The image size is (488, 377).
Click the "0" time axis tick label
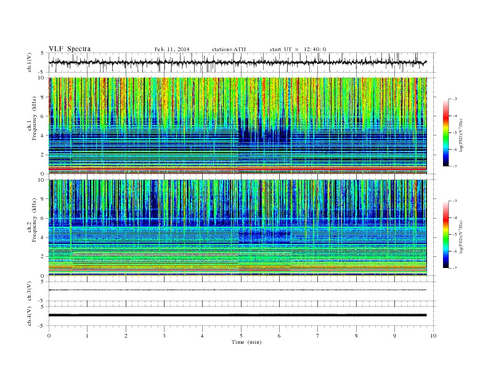[49, 336]
